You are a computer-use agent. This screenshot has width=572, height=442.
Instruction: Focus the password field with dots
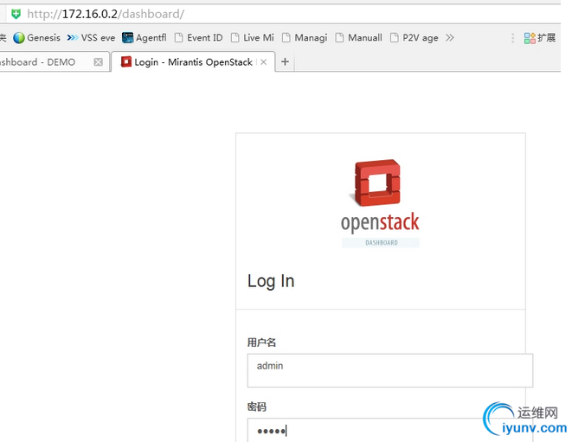(390, 431)
